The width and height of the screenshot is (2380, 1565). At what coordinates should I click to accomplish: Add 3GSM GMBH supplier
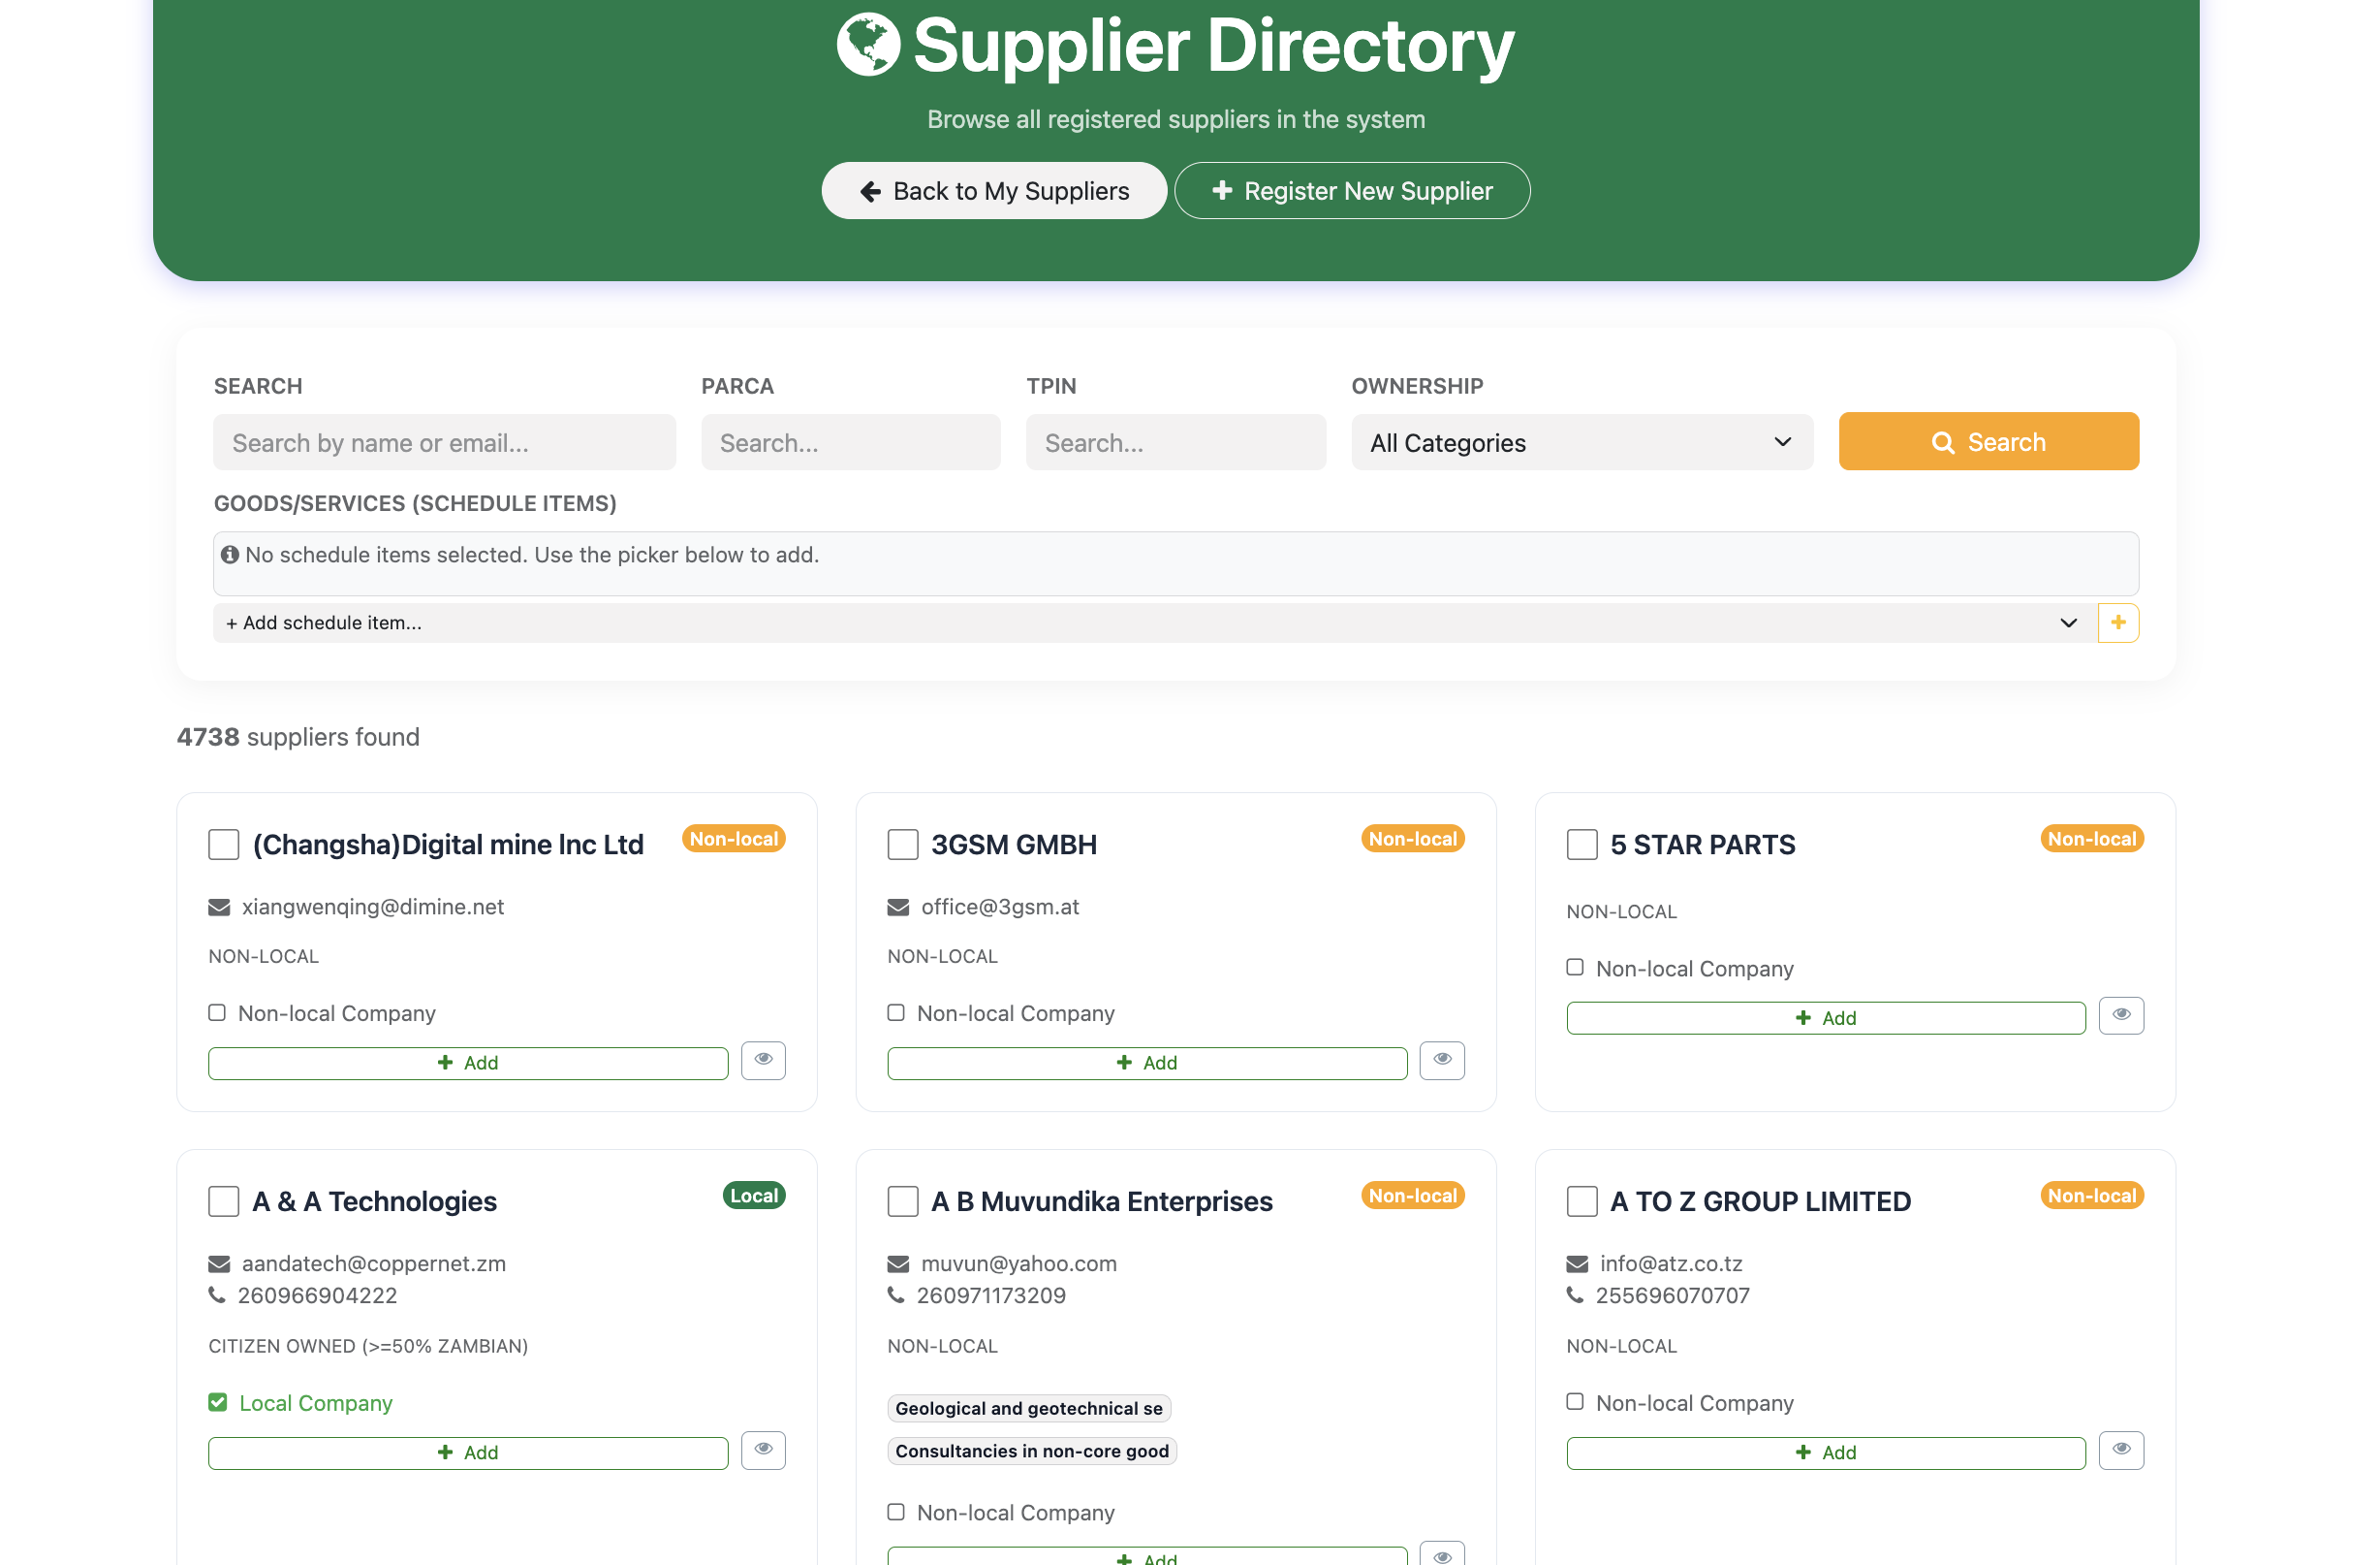[1147, 1063]
